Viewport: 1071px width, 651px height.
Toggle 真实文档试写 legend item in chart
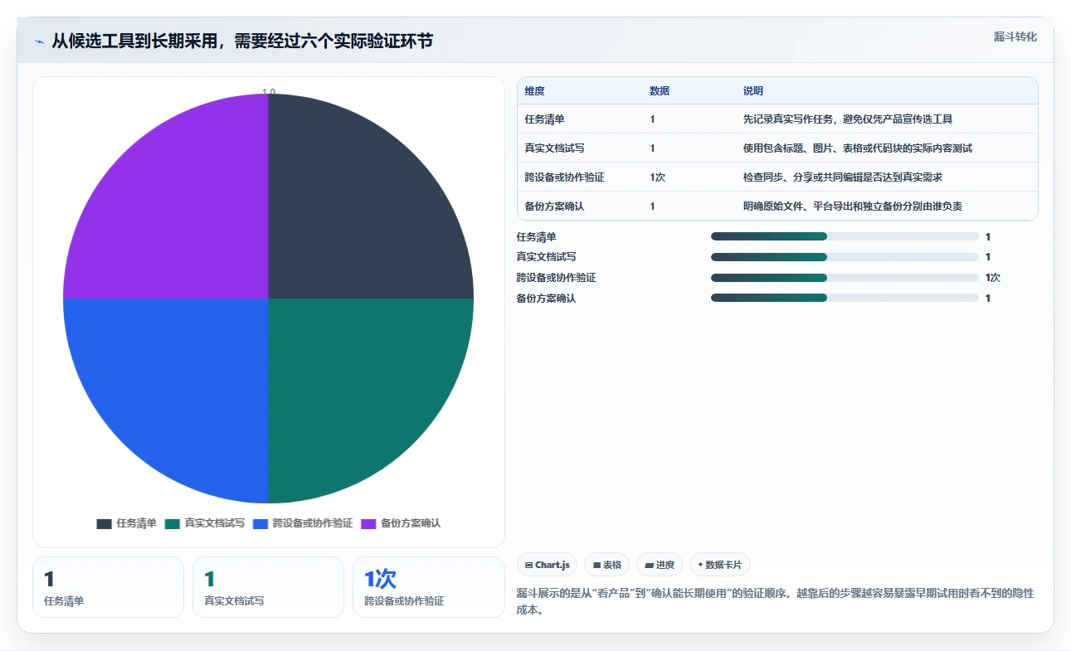coord(205,523)
